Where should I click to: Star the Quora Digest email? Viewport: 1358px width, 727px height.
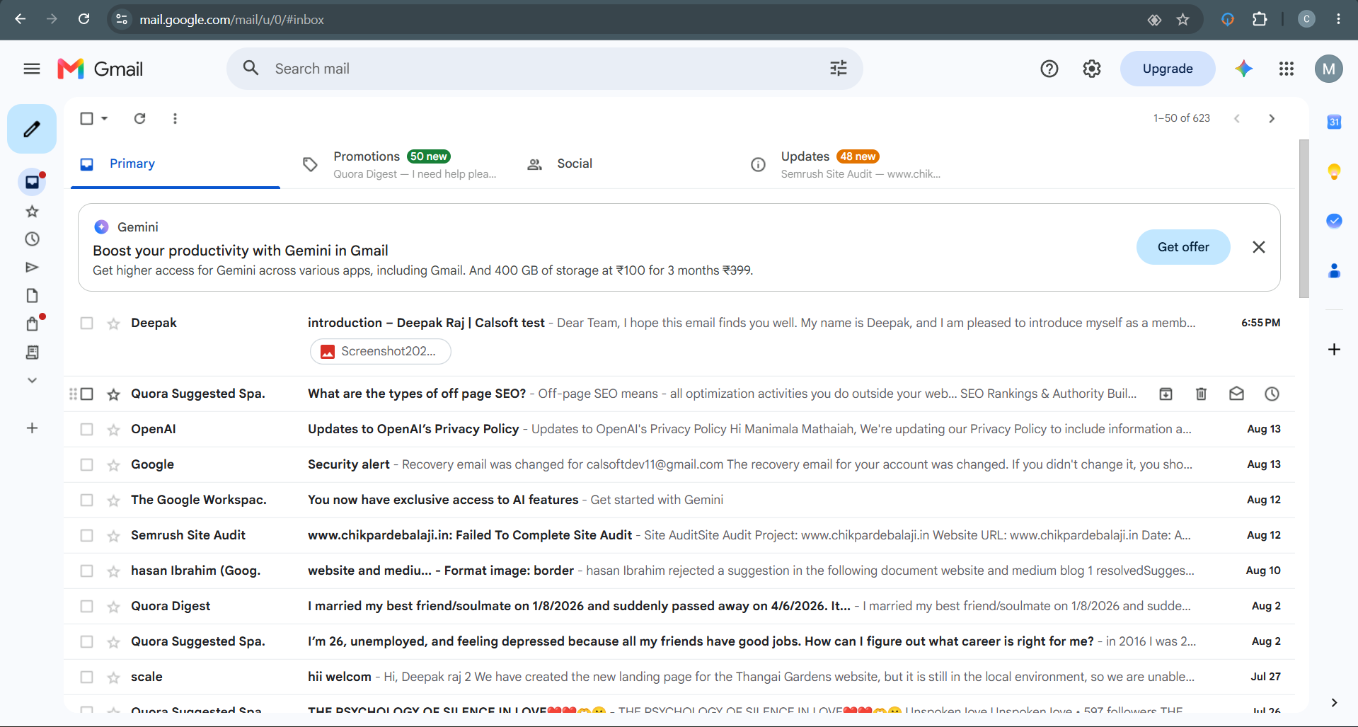coord(113,607)
